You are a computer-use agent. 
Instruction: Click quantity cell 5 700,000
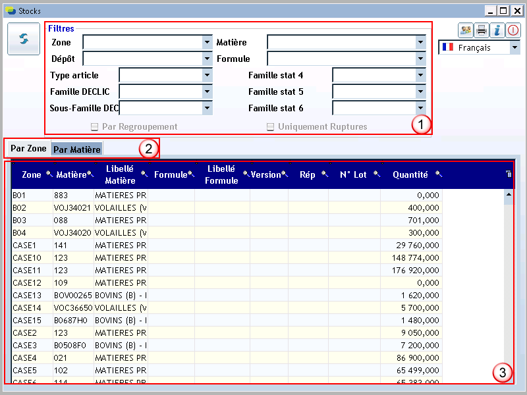click(x=411, y=308)
